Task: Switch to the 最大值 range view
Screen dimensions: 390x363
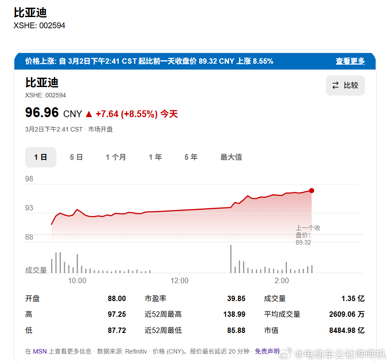Action: click(231, 157)
